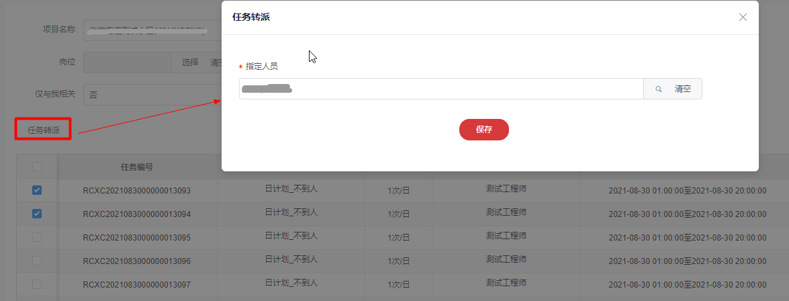Click the 岗位 input box
Viewport: 789px width, 301px height.
click(128, 62)
